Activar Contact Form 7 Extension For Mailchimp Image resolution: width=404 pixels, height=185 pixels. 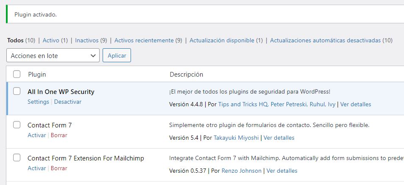click(36, 168)
